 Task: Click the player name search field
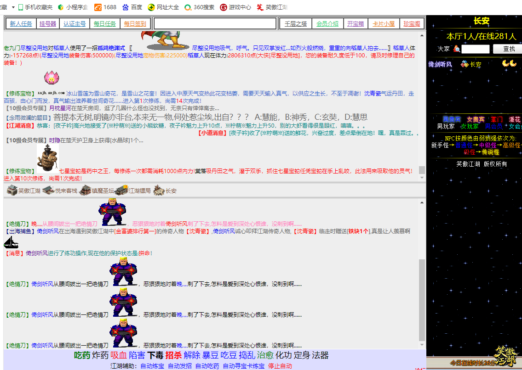[x=476, y=49]
